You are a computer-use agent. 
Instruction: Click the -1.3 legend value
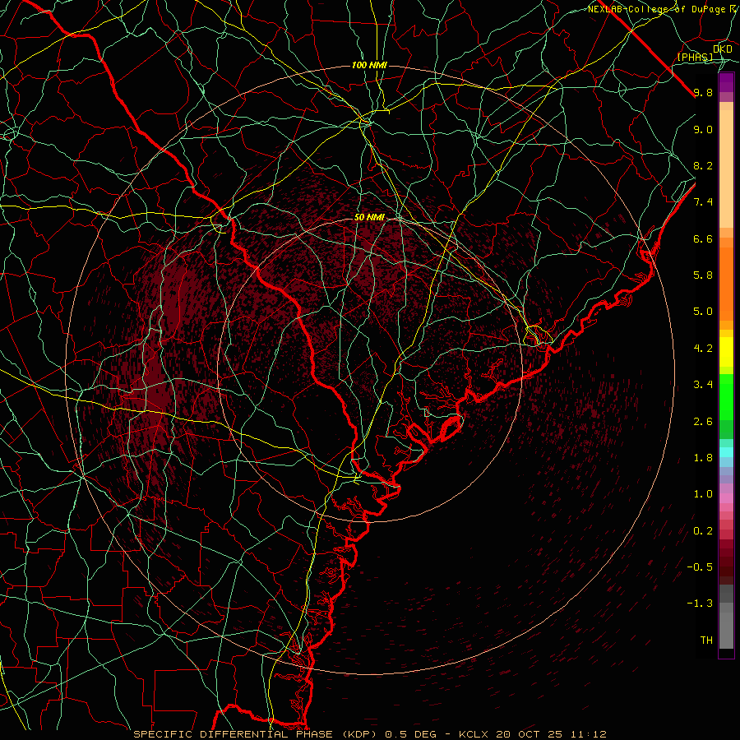(x=700, y=604)
